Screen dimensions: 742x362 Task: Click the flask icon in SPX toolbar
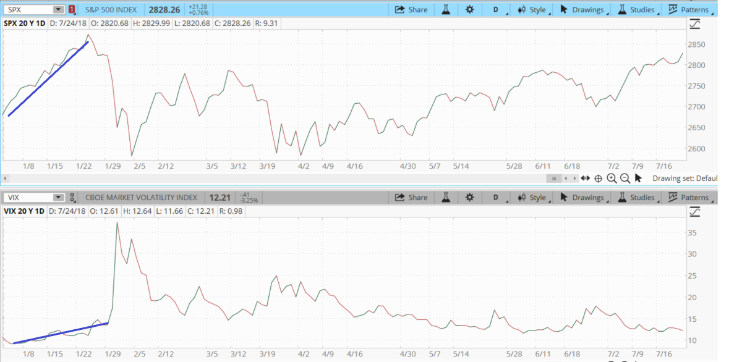(445, 9)
